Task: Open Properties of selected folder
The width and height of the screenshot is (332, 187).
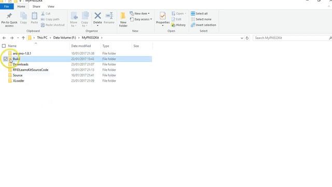Action: pyautogui.click(x=162, y=18)
